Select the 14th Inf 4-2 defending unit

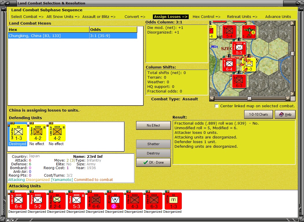[x=57, y=133]
